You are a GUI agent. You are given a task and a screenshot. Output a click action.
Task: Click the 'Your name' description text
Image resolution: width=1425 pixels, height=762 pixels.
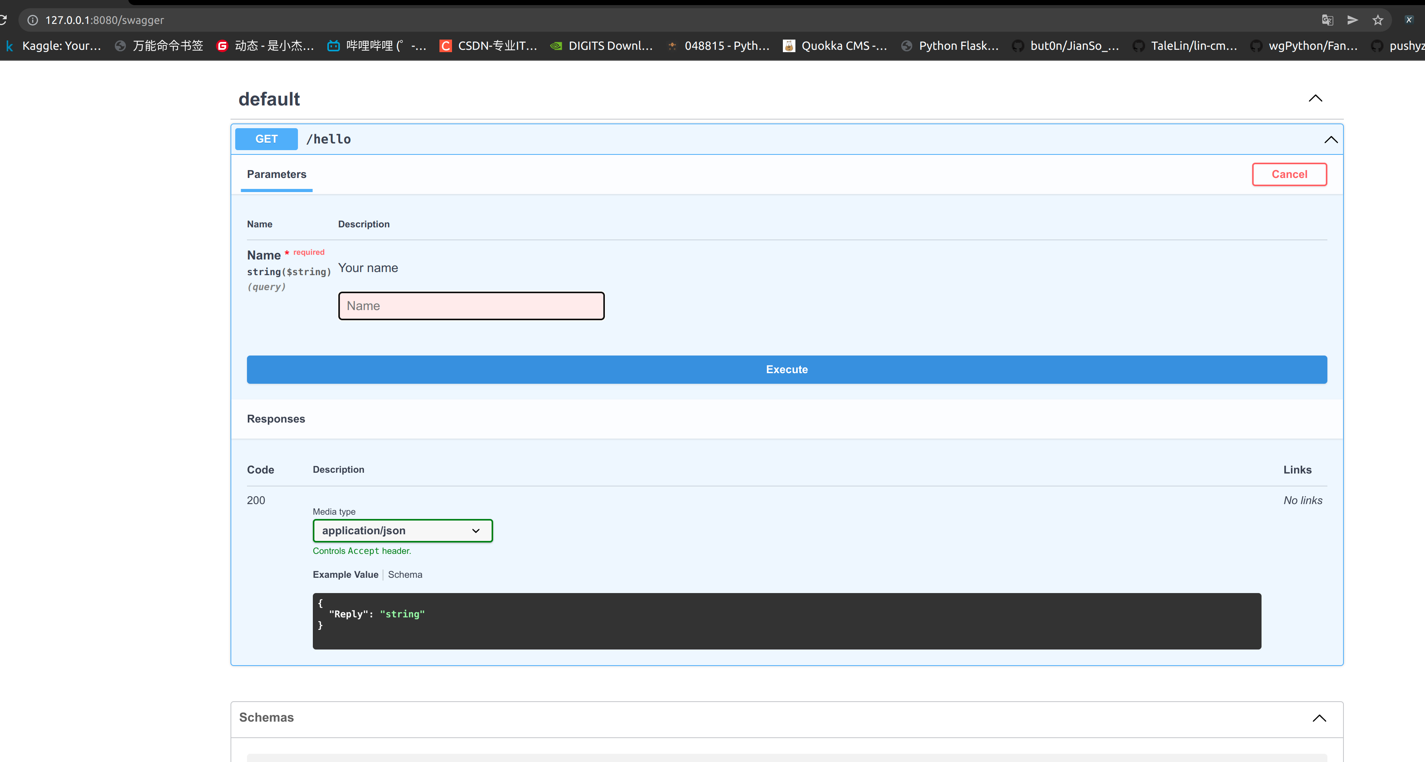(x=368, y=268)
